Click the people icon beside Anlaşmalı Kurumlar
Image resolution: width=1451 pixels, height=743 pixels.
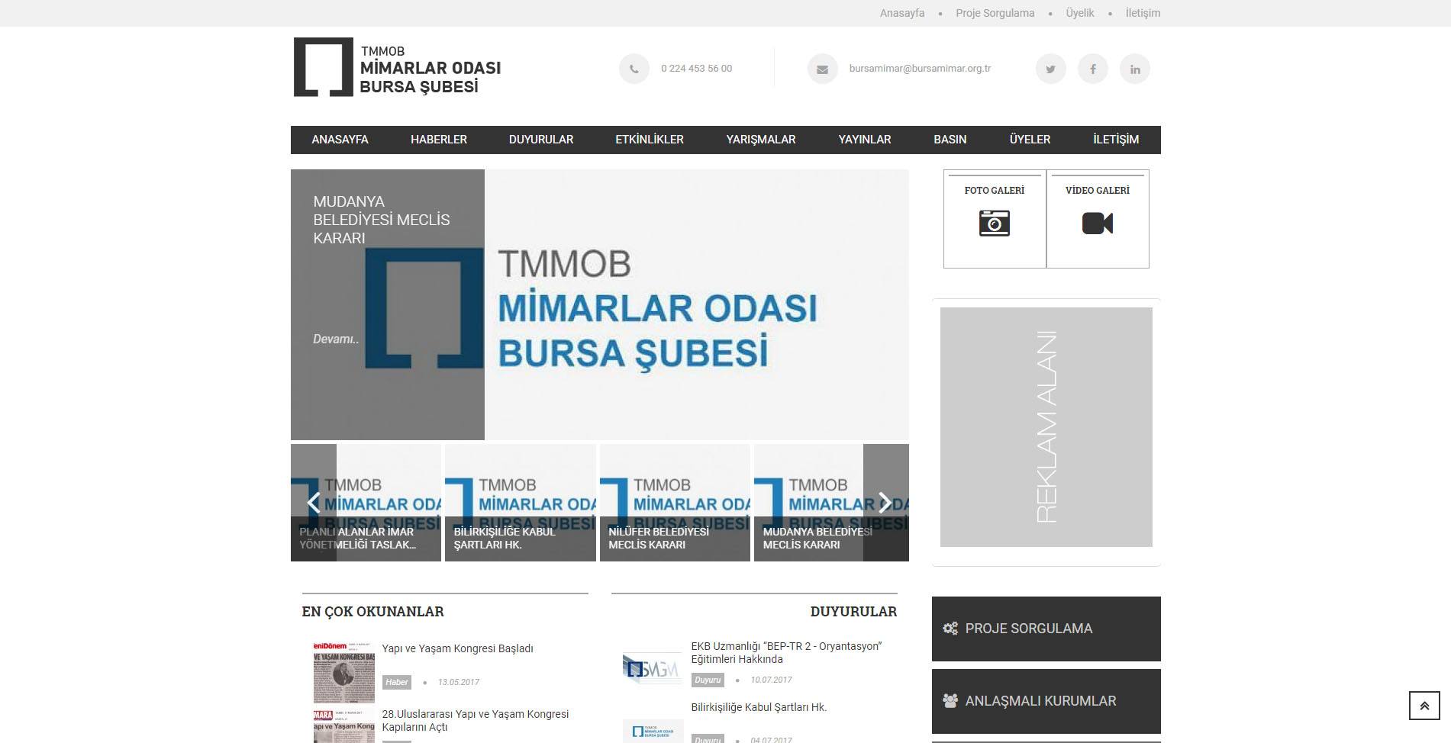[x=950, y=700]
